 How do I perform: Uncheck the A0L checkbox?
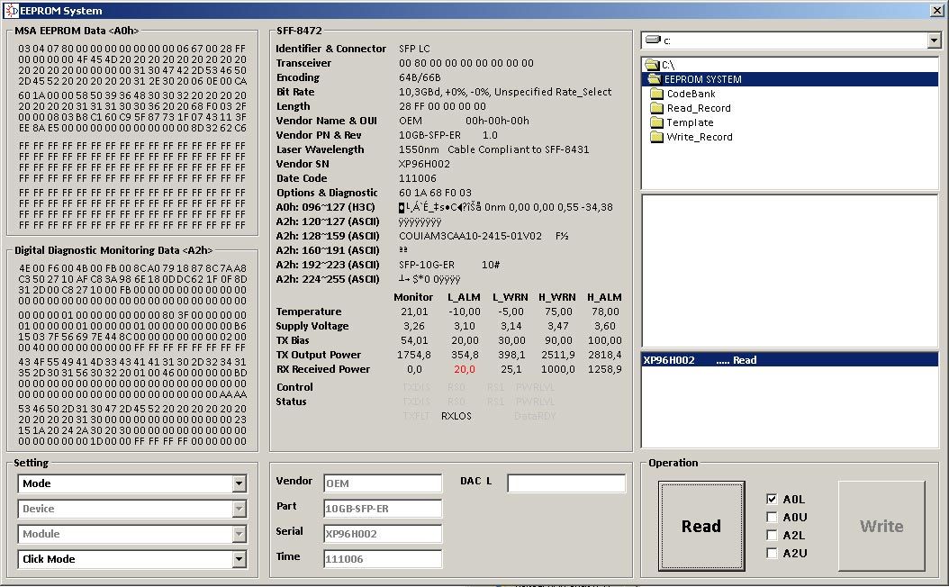pyautogui.click(x=772, y=498)
